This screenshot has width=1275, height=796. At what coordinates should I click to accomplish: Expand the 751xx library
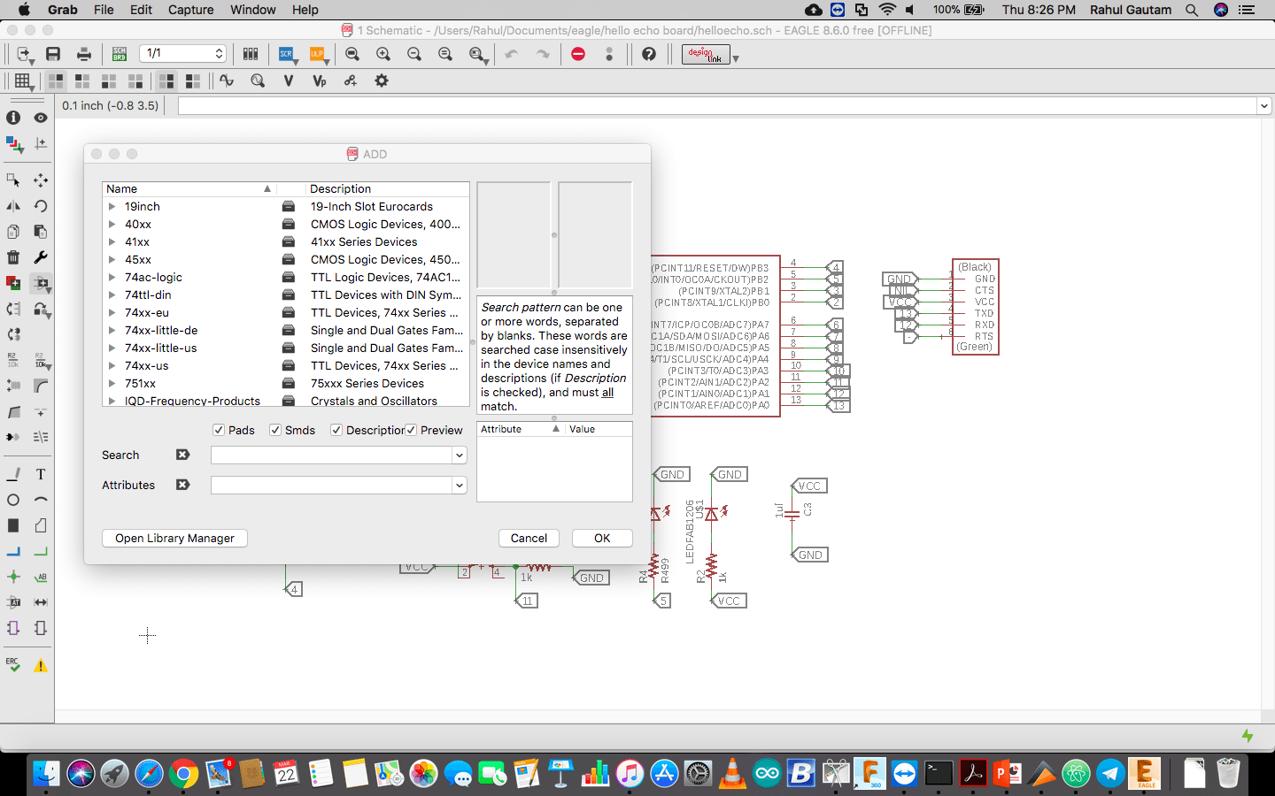[x=112, y=383]
